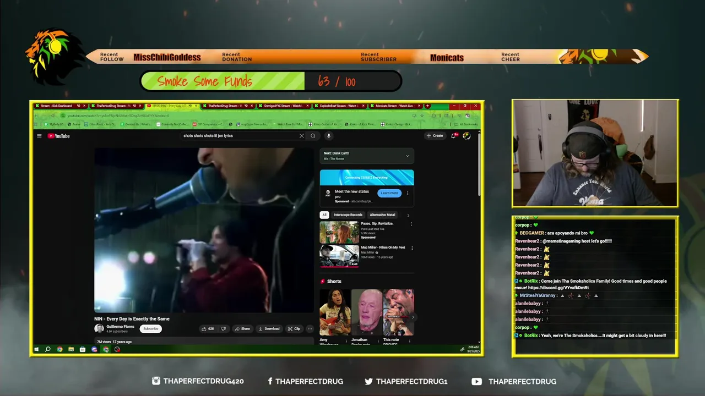
Task: Open a new browser tab with plus
Action: click(x=427, y=106)
